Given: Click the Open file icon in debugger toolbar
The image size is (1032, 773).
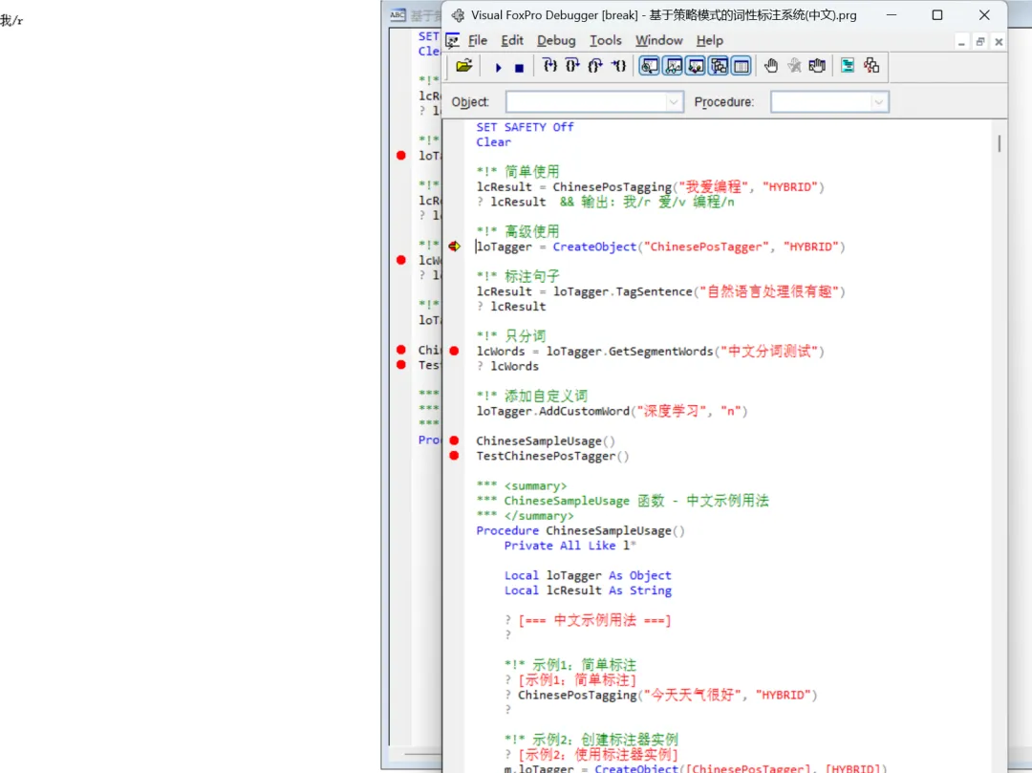Looking at the screenshot, I should (x=464, y=66).
